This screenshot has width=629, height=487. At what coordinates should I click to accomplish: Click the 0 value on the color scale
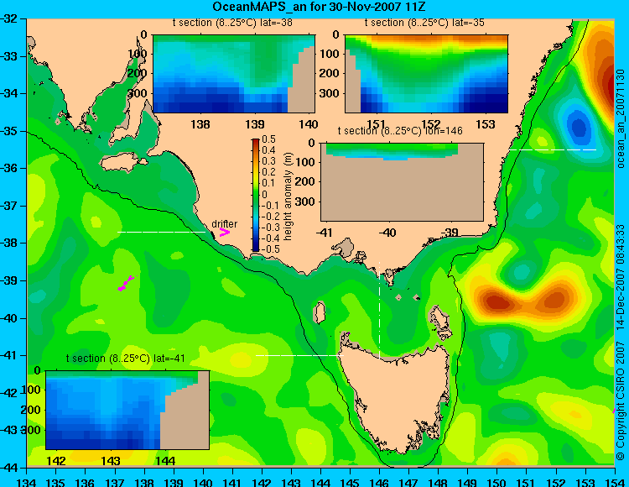(264, 195)
